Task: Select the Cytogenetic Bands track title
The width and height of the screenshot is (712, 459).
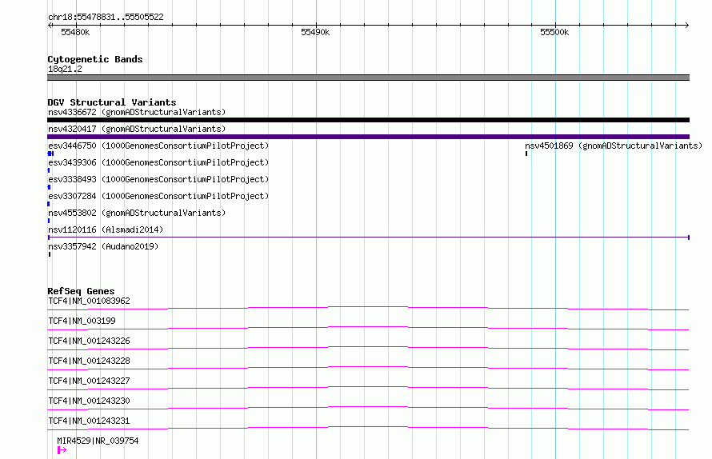Action: (95, 59)
